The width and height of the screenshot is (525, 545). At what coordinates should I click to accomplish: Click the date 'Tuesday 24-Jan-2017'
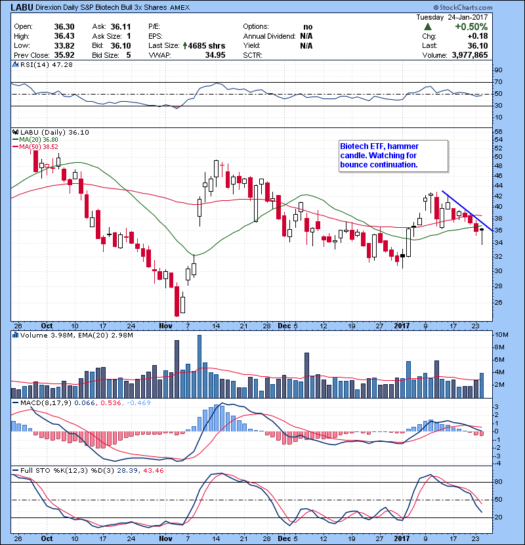pos(452,17)
